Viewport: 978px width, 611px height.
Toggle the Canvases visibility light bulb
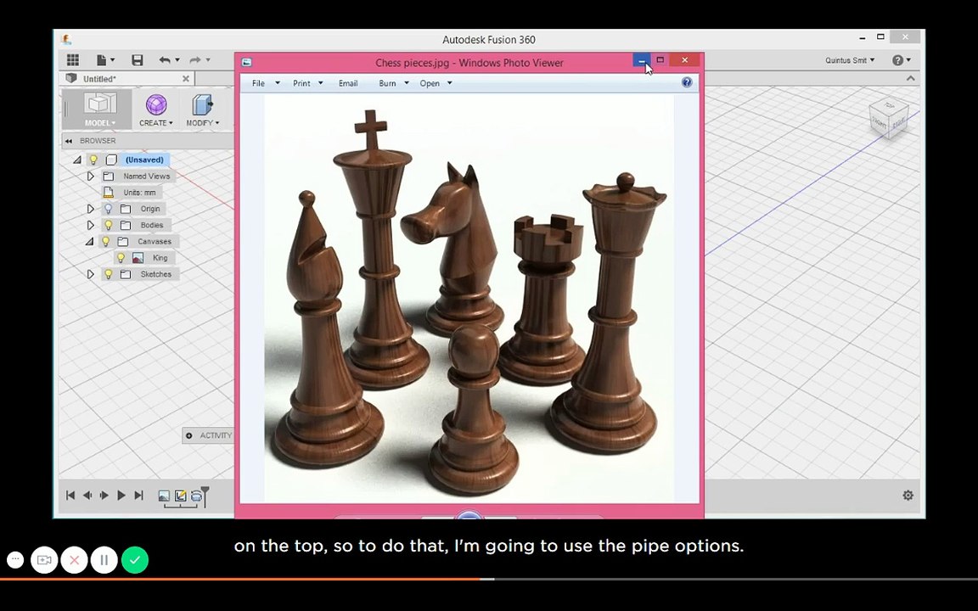(106, 241)
